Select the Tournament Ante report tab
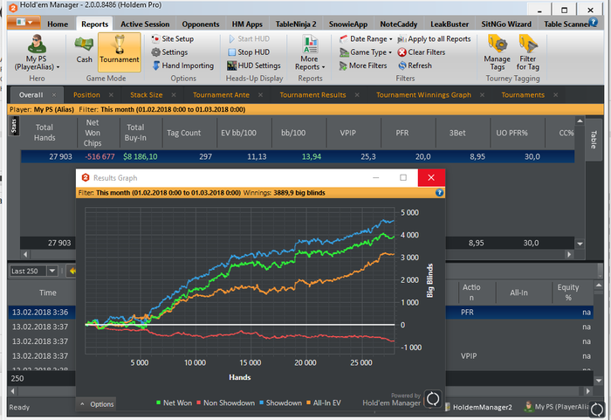611x420 pixels. pos(221,95)
